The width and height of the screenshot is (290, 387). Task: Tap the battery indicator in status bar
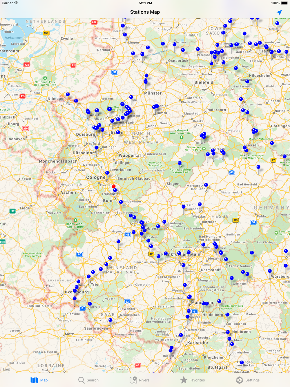point(285,3)
